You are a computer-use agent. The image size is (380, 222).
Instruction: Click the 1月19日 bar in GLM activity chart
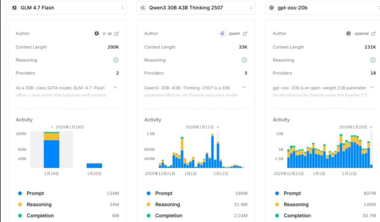(51, 154)
